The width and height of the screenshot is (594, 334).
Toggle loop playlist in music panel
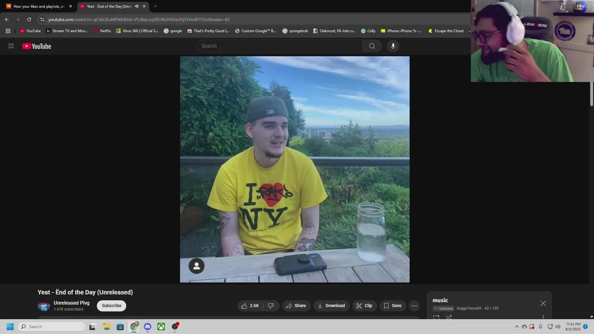(x=436, y=318)
